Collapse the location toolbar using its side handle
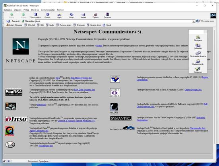Screen dimensions: 219x166 pos(3,21)
